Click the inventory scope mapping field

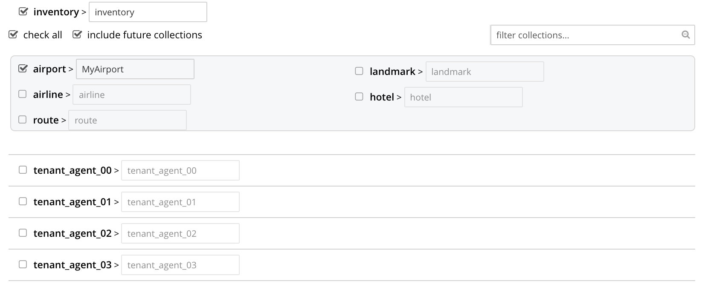[148, 12]
